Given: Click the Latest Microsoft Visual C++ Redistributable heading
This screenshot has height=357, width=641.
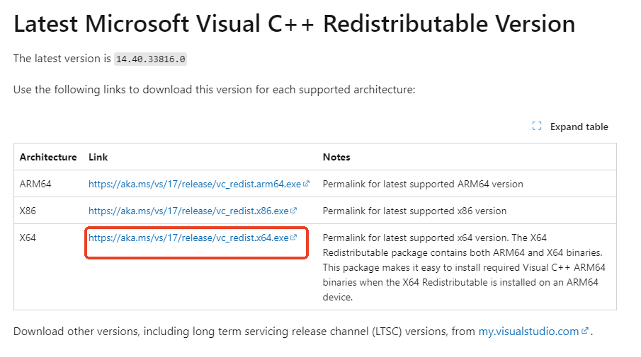Looking at the screenshot, I should [x=295, y=23].
